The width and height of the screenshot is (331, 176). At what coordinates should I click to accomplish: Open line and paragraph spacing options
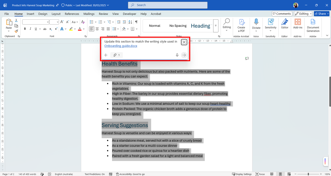coord(115,29)
